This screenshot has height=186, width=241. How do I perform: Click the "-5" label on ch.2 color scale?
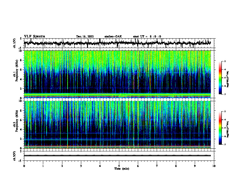(x=225, y=128)
